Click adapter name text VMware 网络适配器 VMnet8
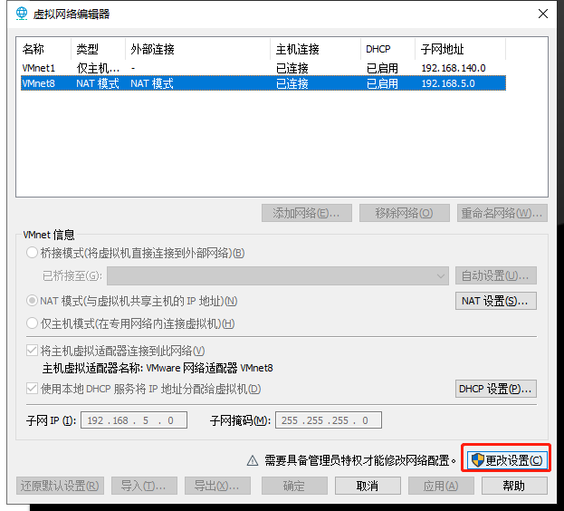Viewport: 564px width, 511px height. (210, 368)
